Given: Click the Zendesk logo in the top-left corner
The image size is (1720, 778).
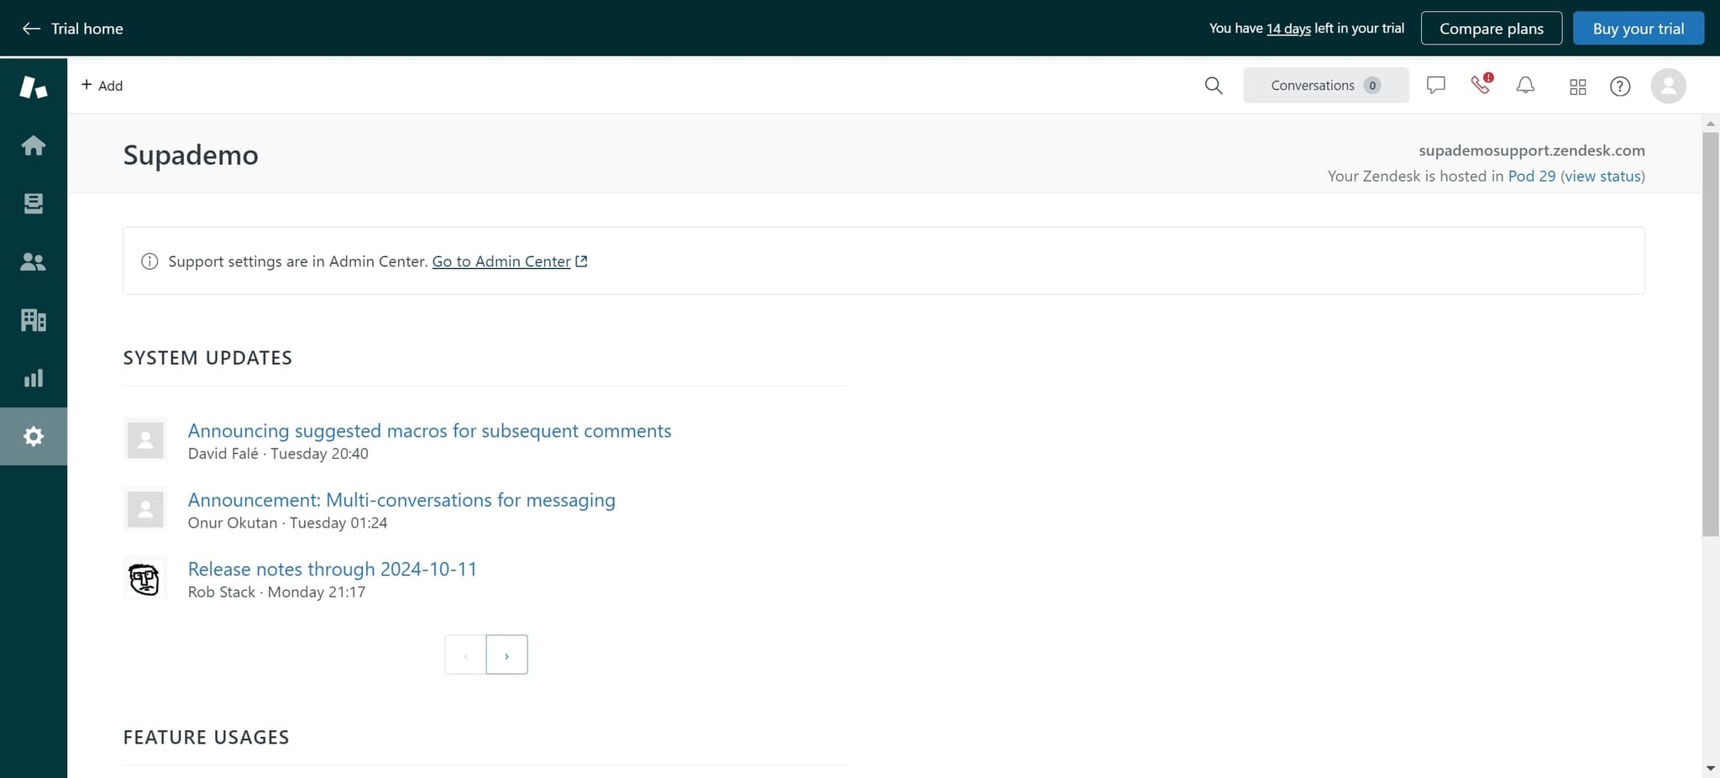Looking at the screenshot, I should point(34,87).
